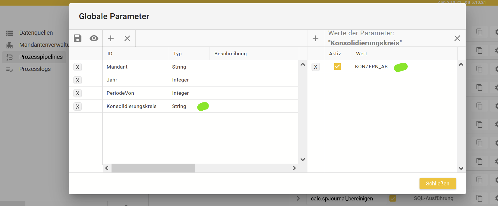Remove the Konsolidierungskreis parameter row
Image resolution: width=498 pixels, height=206 pixels.
[x=78, y=107]
